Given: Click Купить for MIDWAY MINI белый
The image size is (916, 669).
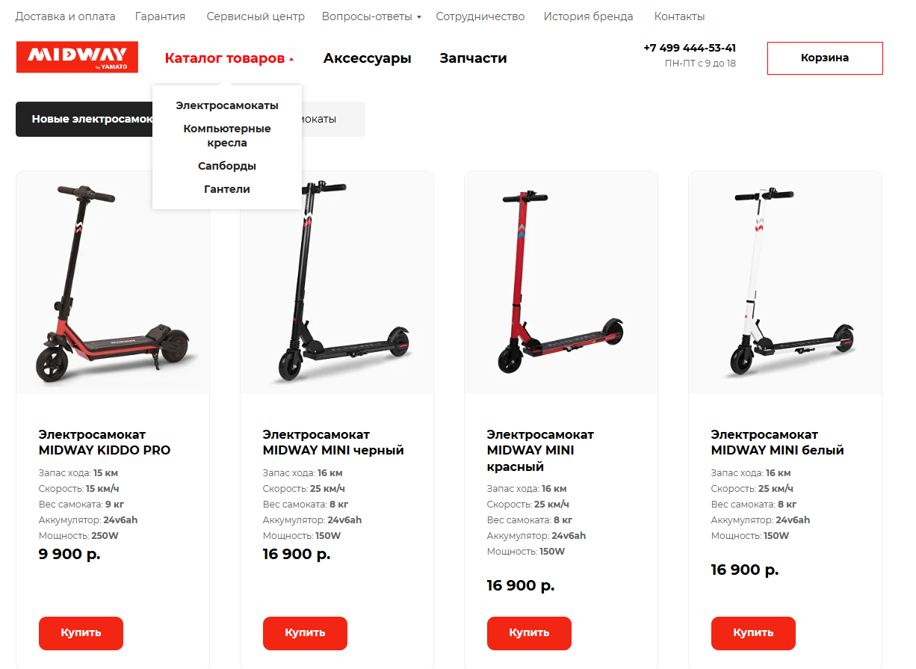Looking at the screenshot, I should click(x=753, y=633).
